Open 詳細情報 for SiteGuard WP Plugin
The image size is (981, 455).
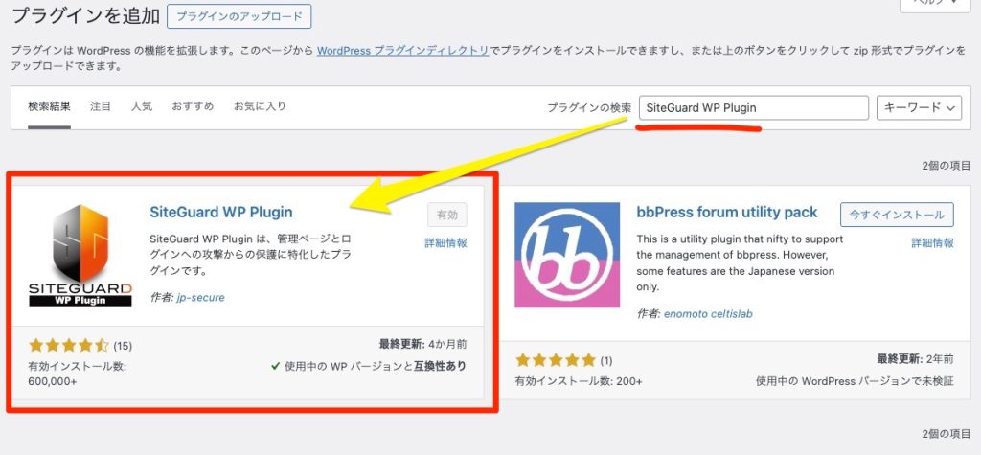[446, 243]
